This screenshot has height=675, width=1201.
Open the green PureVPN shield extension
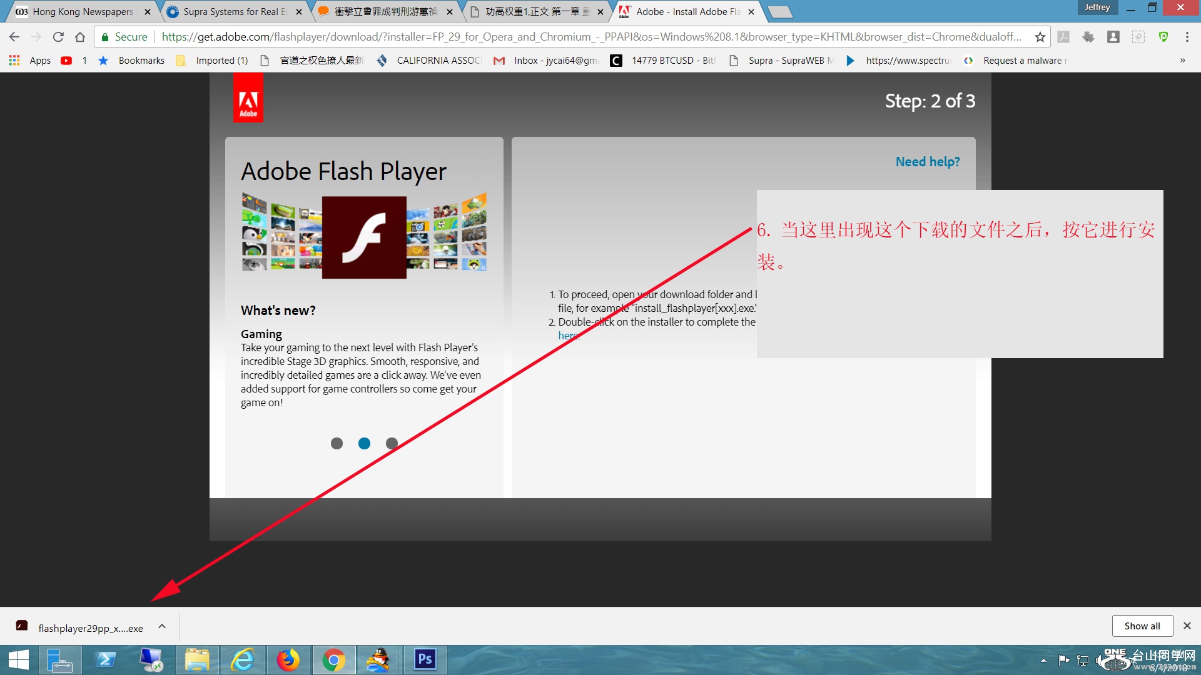point(1163,37)
